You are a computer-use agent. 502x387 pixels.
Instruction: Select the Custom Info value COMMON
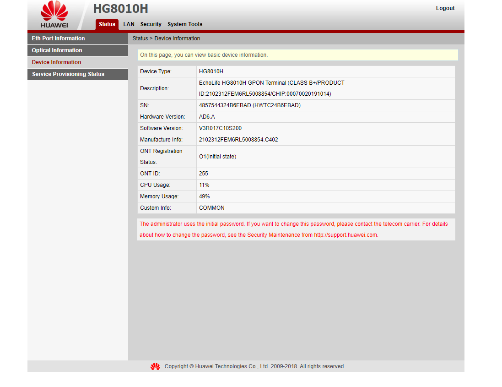click(211, 208)
